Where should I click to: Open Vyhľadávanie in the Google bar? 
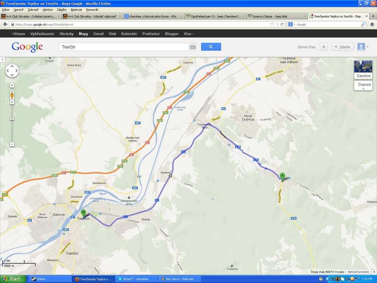point(42,34)
